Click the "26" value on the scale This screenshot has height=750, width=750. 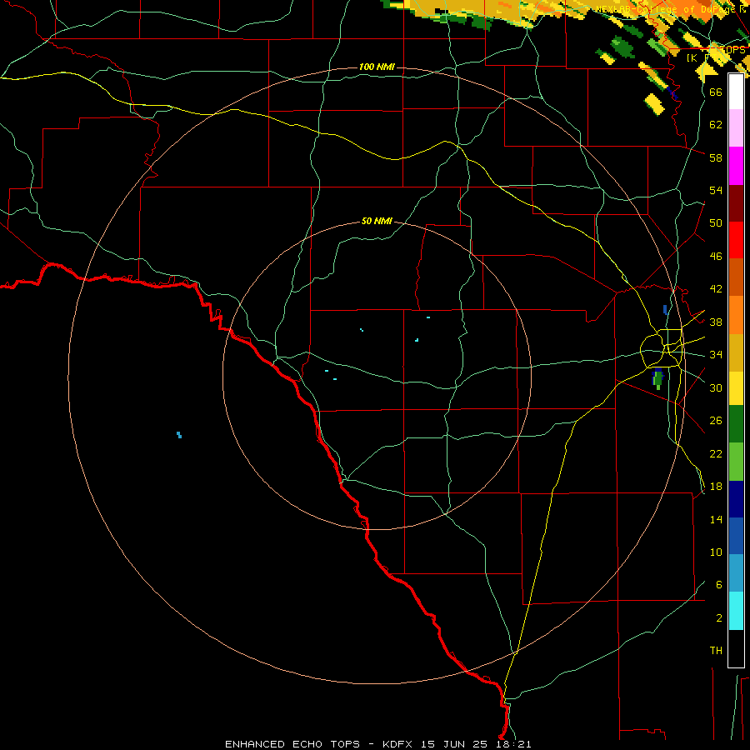tap(716, 421)
